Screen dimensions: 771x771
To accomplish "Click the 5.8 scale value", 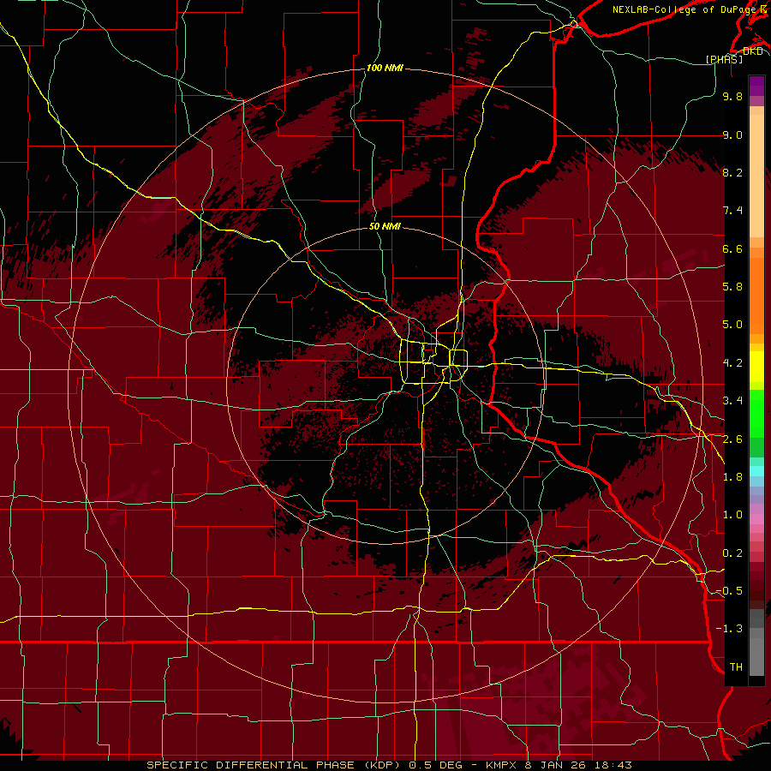I will click(x=732, y=287).
